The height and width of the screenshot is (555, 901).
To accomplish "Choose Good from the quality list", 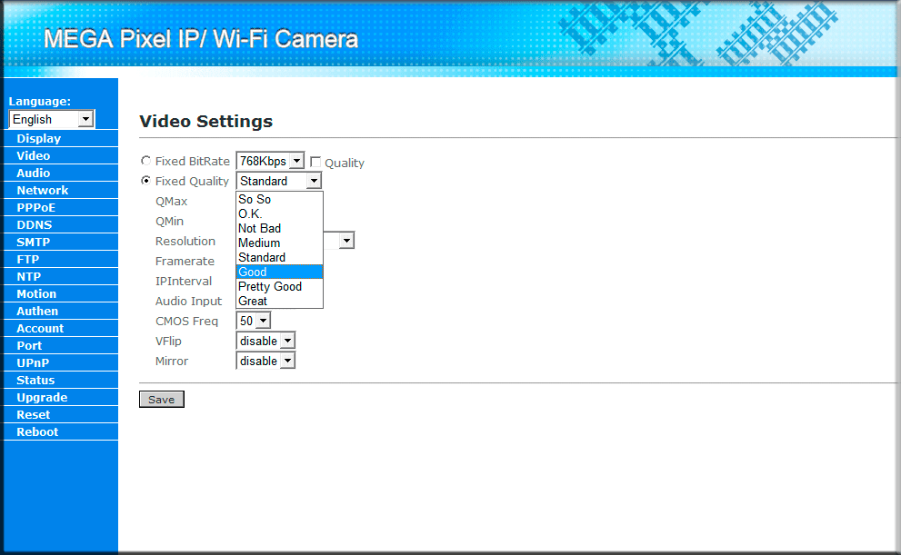I will coord(278,272).
